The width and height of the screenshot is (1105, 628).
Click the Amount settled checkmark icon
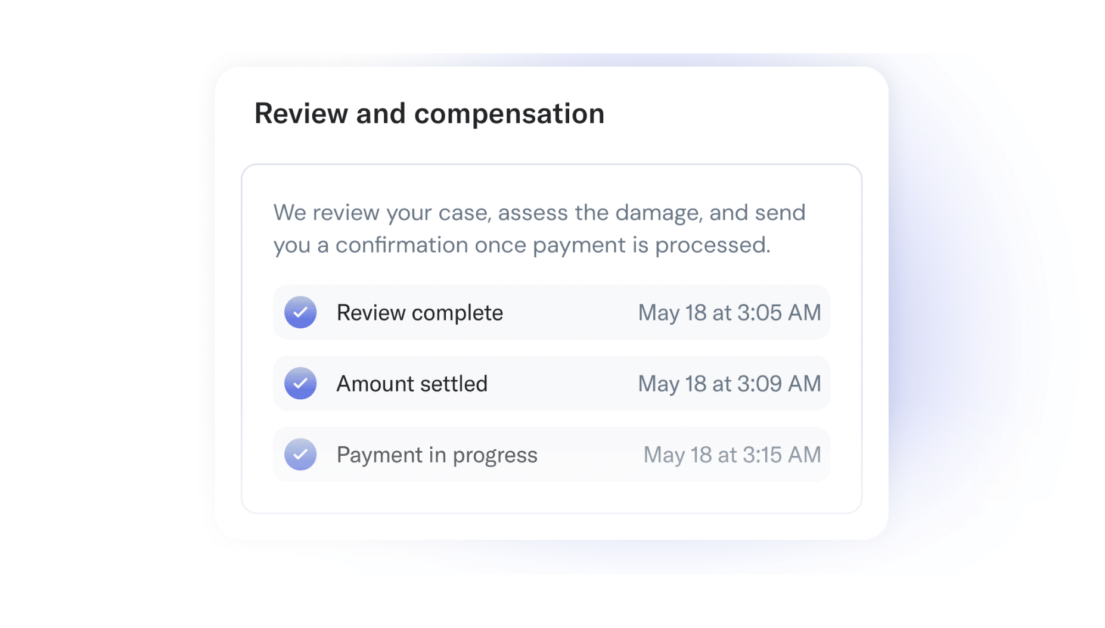[300, 383]
